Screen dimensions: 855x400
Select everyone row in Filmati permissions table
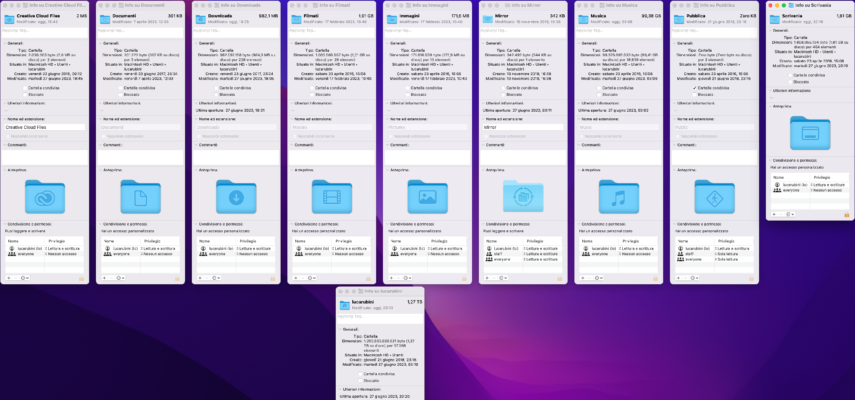pos(332,254)
